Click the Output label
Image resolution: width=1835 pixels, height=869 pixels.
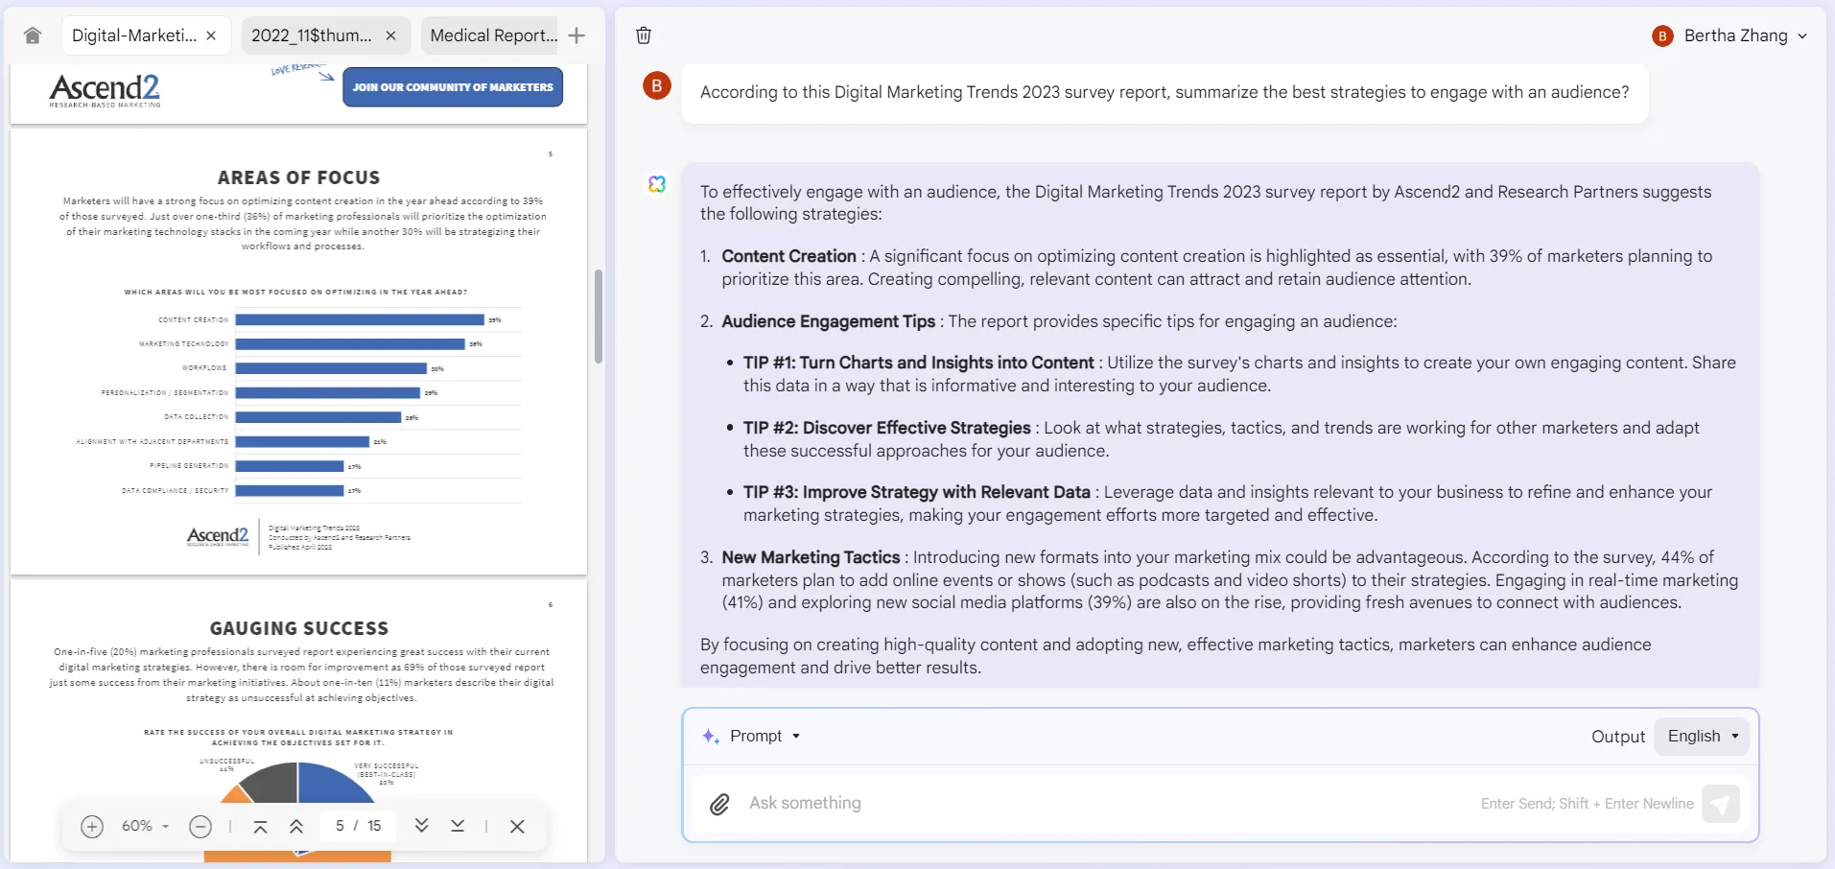(1618, 737)
